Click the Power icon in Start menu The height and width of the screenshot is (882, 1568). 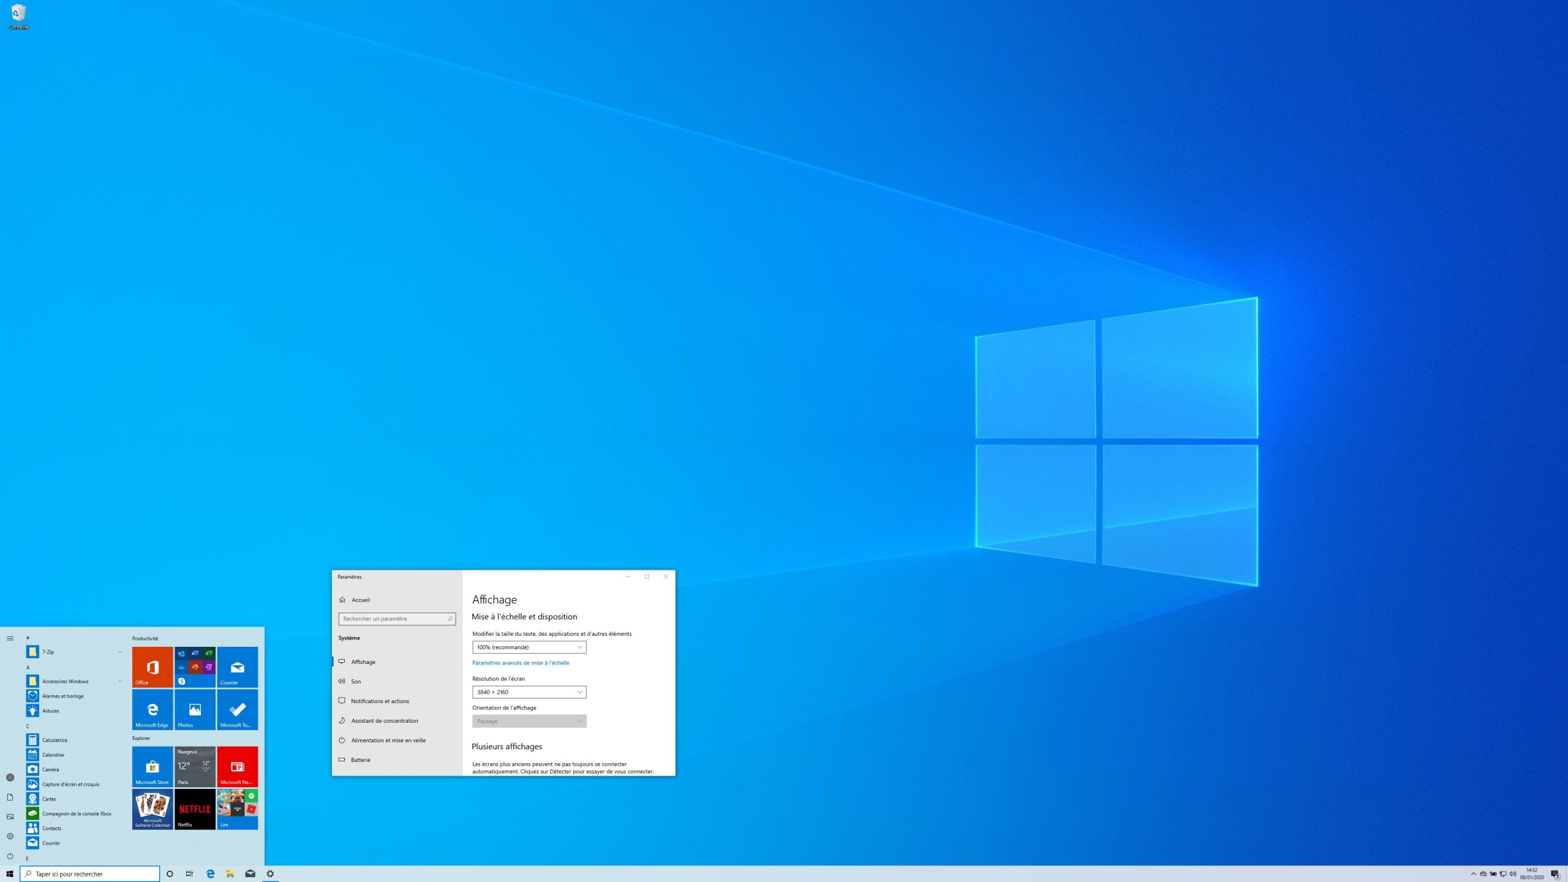coord(10,856)
